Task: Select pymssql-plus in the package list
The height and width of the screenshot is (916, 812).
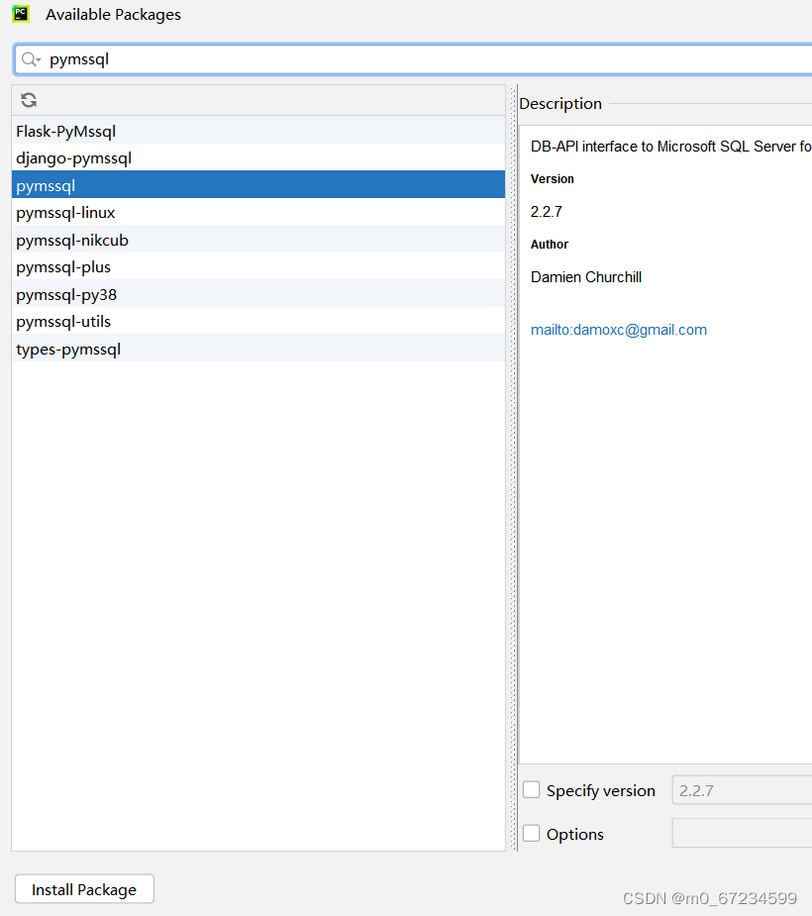Action: [258, 266]
